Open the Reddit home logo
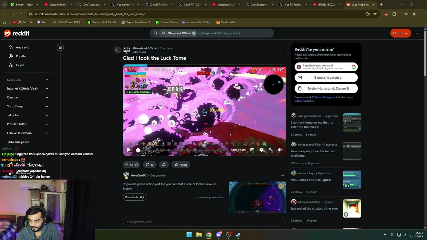 17,33
